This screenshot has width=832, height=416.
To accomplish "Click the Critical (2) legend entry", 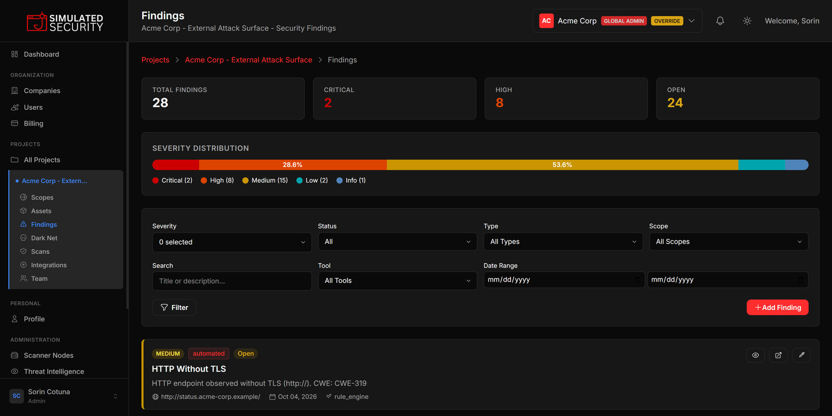I will tap(172, 180).
